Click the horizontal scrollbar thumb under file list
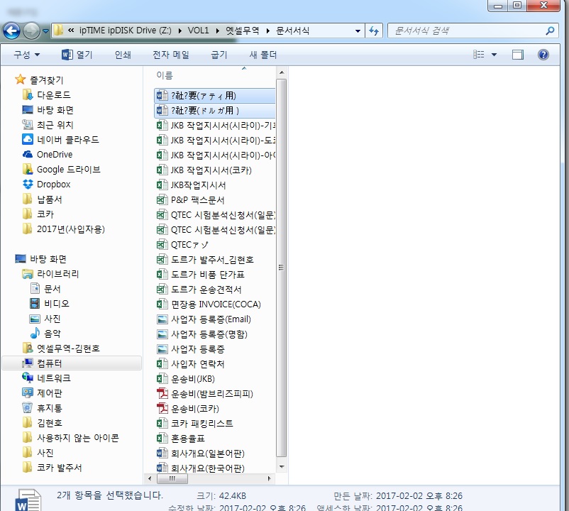569x511 pixels. click(x=172, y=478)
